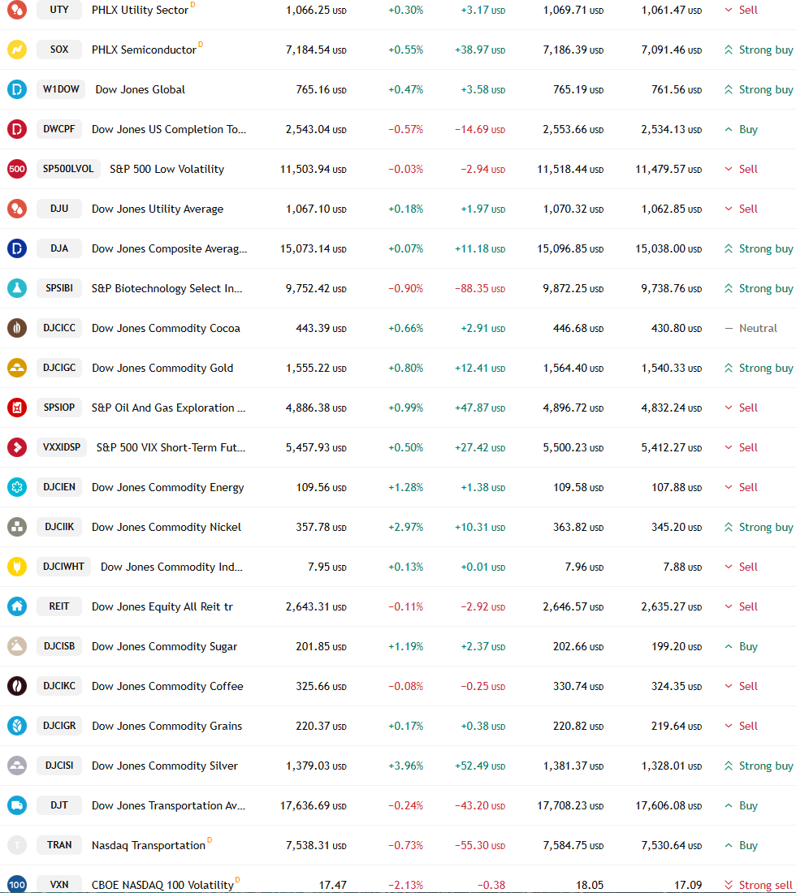Click the DJU utility logo icon
This screenshot has width=796, height=893.
(x=17, y=209)
